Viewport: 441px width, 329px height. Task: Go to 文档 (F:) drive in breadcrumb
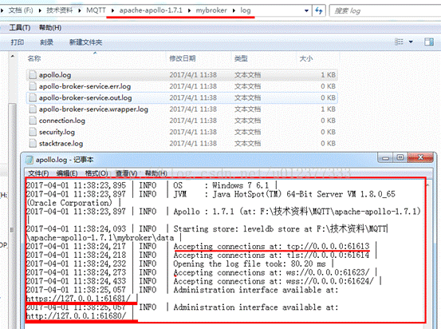(21, 10)
